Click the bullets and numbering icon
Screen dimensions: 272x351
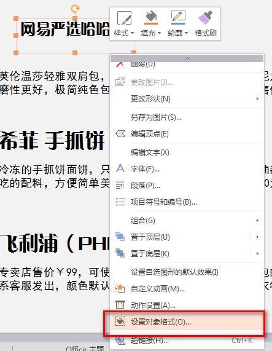120,202
